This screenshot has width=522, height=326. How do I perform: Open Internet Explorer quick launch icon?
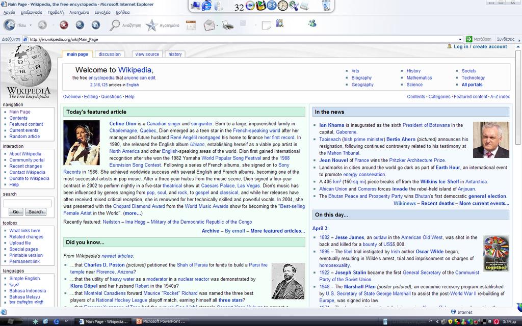click(x=56, y=321)
